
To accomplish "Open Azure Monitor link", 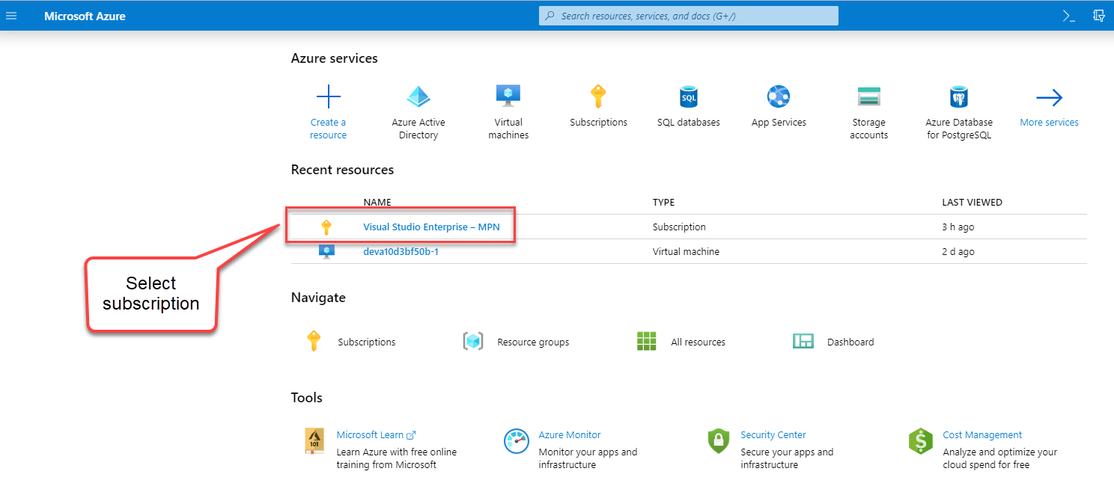I will 570,434.
